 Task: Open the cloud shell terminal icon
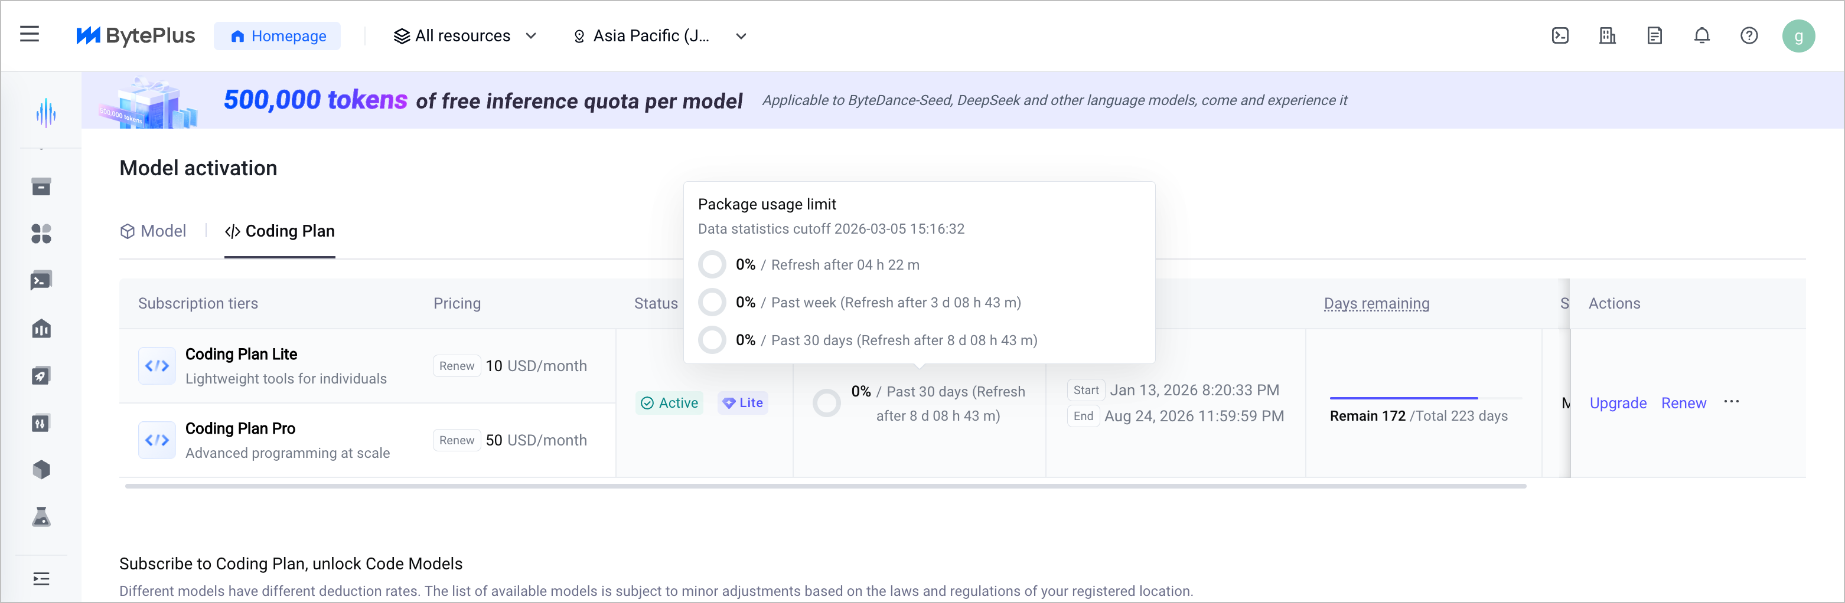click(1560, 36)
